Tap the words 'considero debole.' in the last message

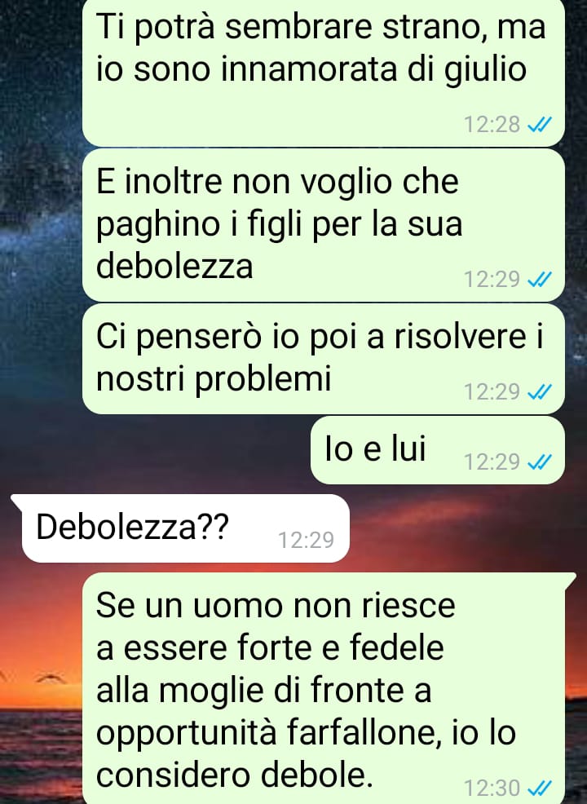pyautogui.click(x=234, y=775)
